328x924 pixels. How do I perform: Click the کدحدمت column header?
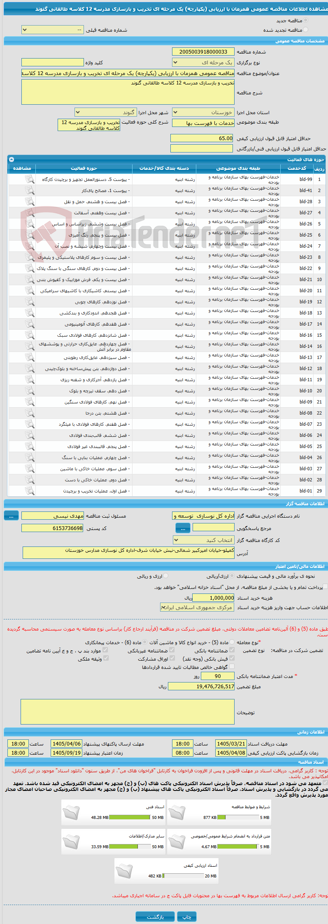coord(297,168)
